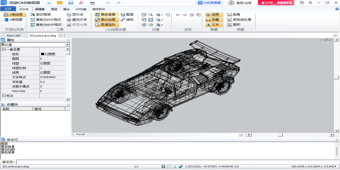Open the 默认值 properties dropdown
The image size is (340, 170).
coord(67,44)
